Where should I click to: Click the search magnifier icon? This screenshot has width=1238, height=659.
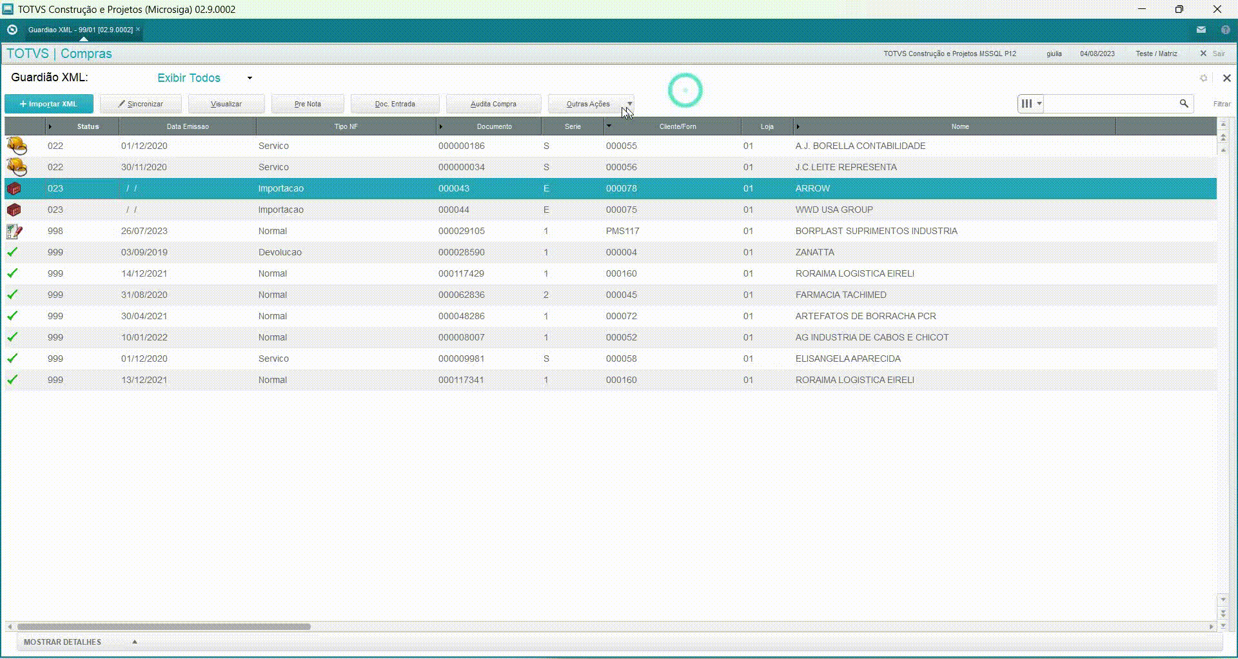(x=1184, y=104)
